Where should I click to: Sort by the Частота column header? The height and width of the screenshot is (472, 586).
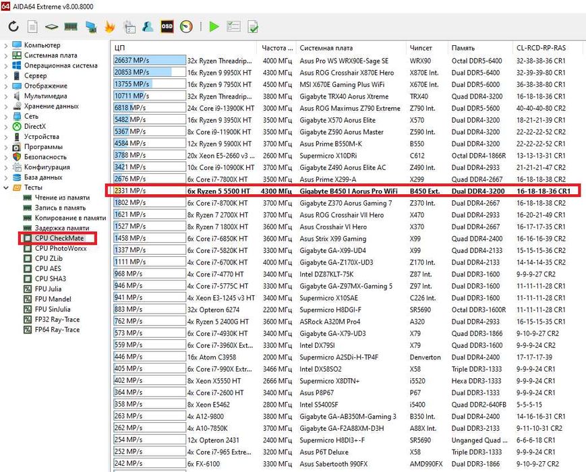tap(276, 48)
